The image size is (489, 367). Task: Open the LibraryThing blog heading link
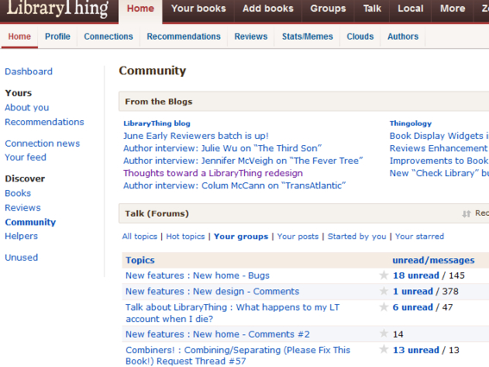click(157, 123)
